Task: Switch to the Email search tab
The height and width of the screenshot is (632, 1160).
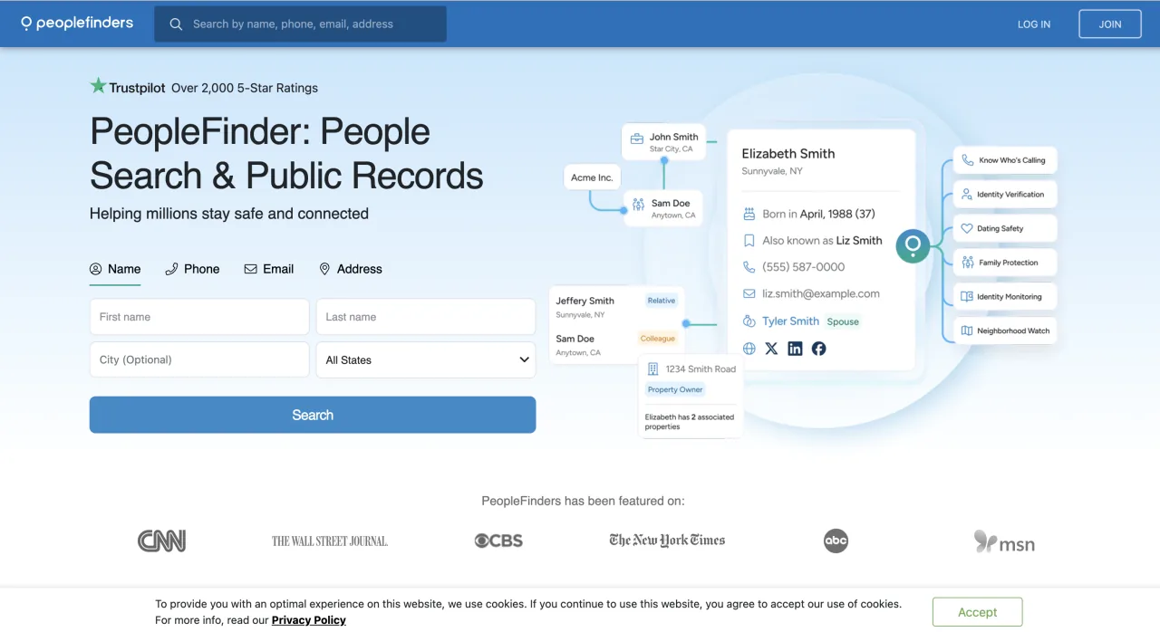Action: point(269,269)
